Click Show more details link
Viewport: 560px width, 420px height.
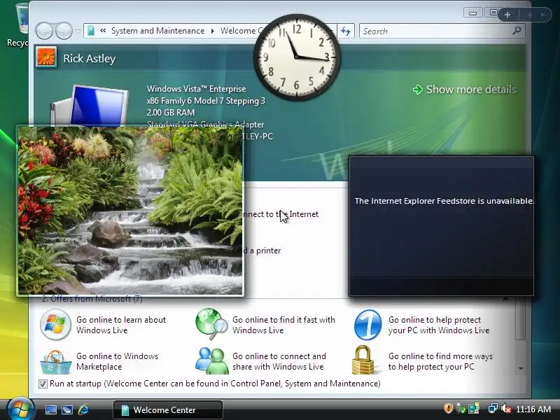tap(465, 90)
